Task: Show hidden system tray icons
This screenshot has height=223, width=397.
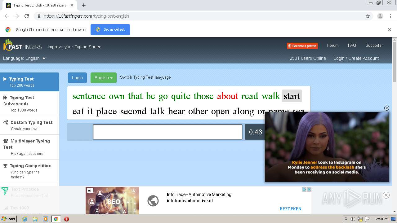Action: (x=346, y=219)
